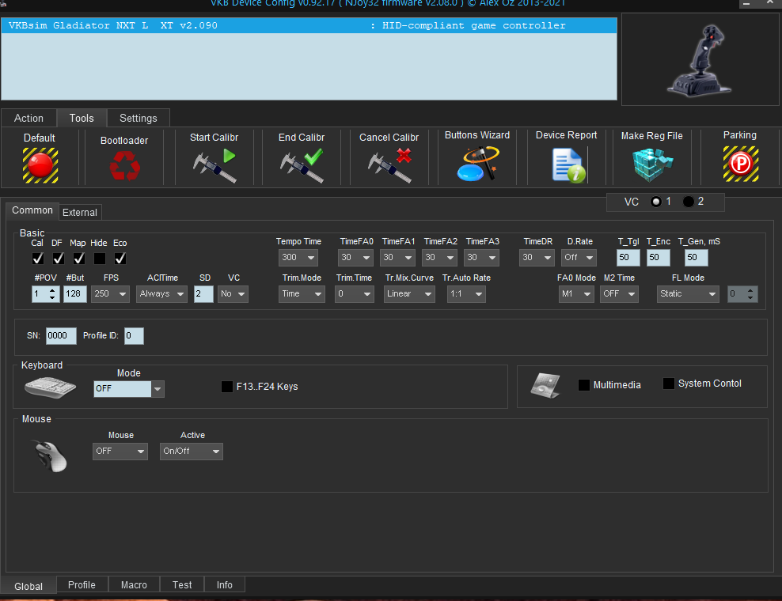This screenshot has height=601, width=782.
Task: Toggle the DF checkbox
Action: (x=59, y=258)
